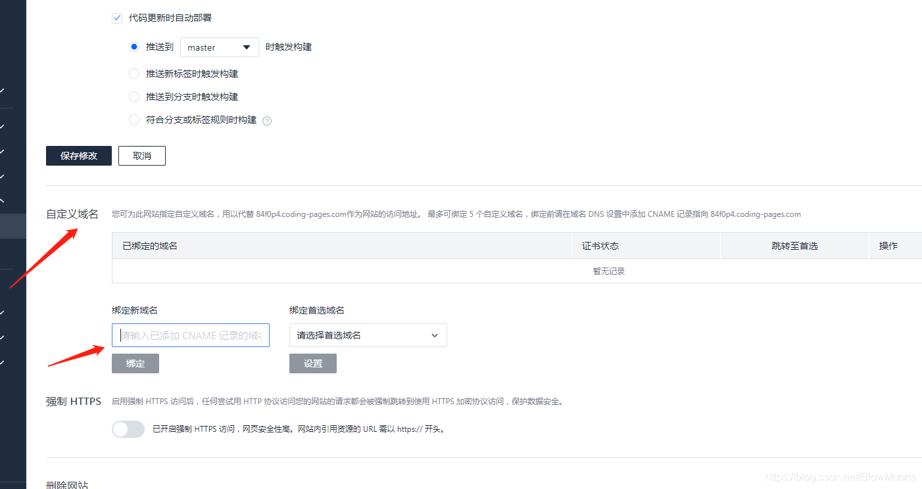922x489 pixels.
Task: Click the help icon beside 符合分支或标签规则时构建
Action: click(267, 121)
